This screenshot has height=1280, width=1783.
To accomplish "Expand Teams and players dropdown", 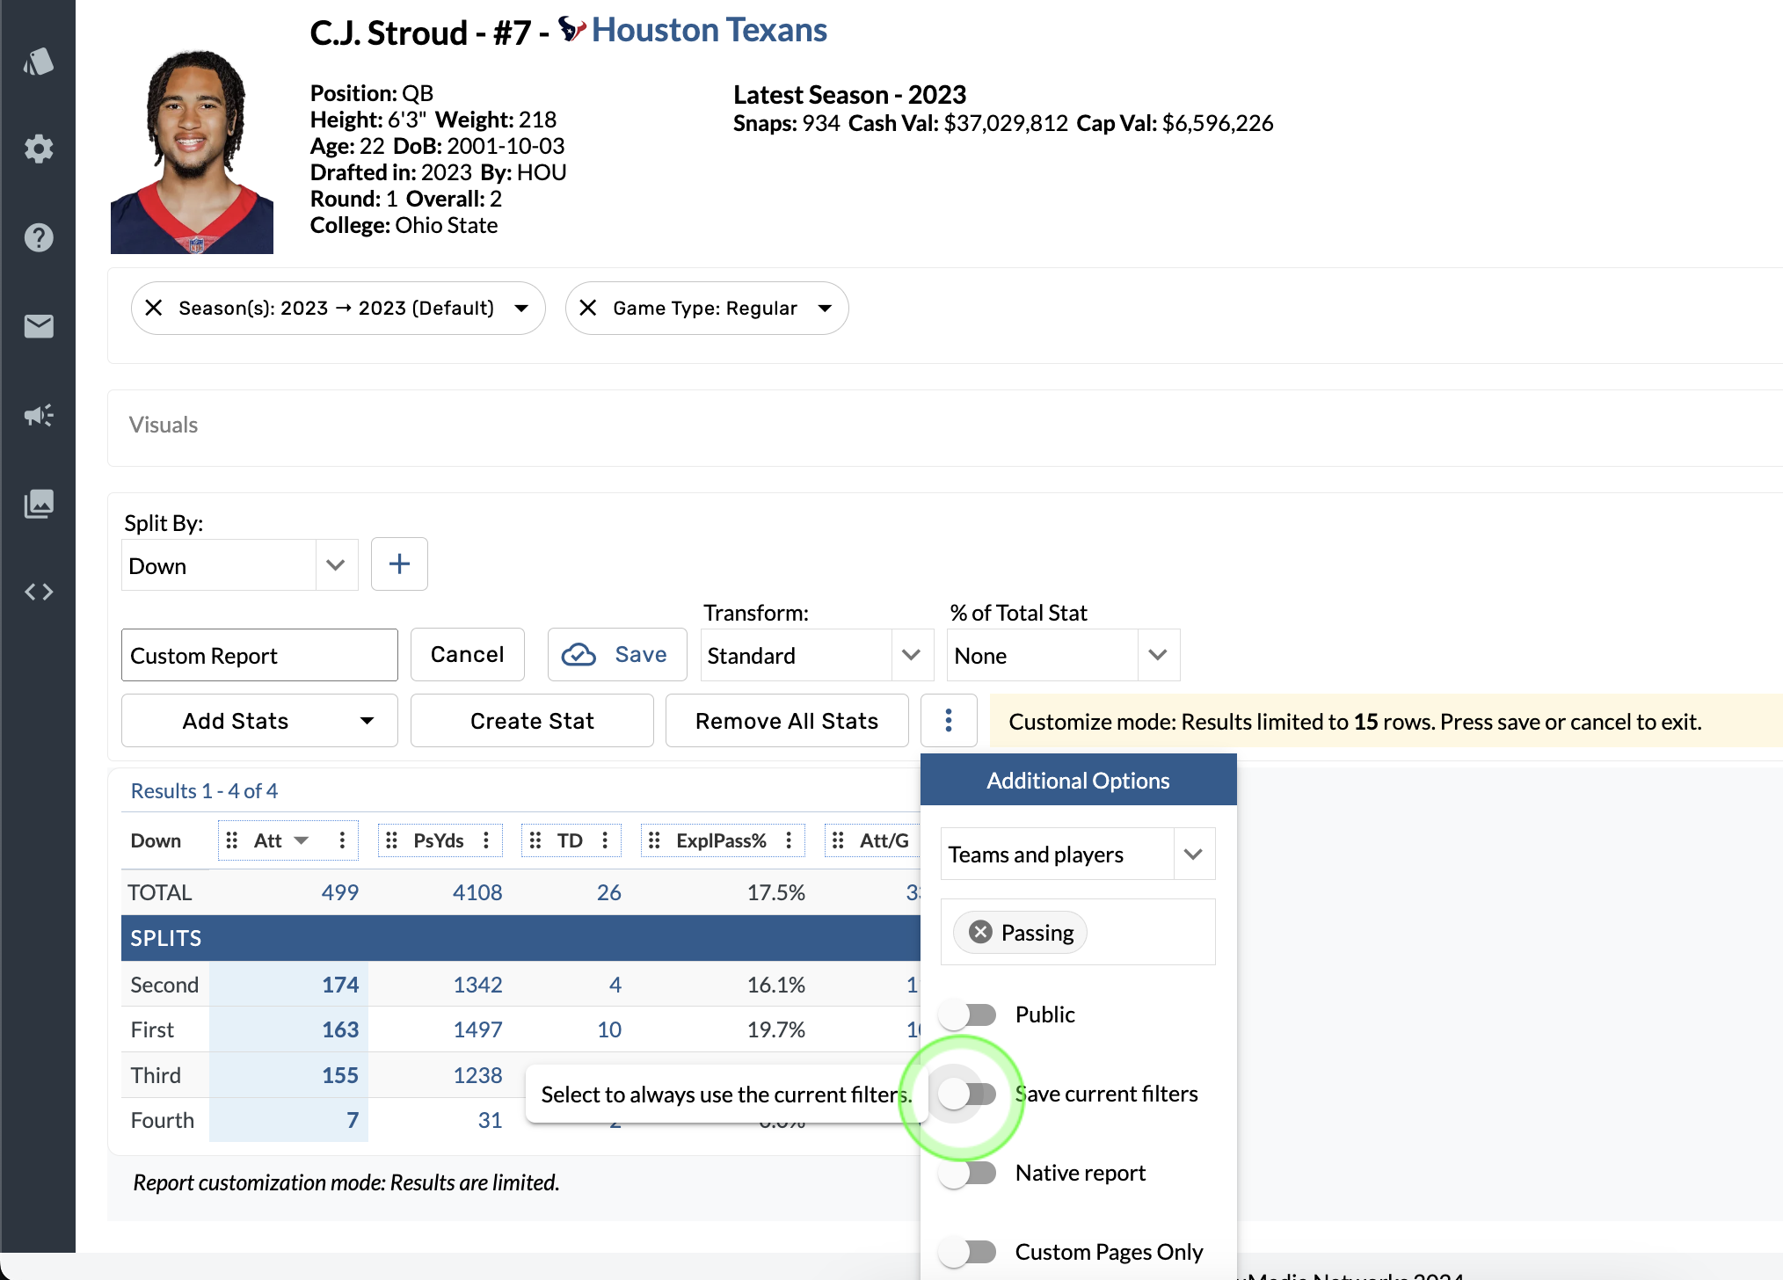I will (x=1192, y=854).
